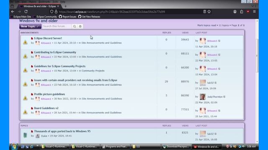
Task: Open advanced search gear icon
Action: (80, 26)
